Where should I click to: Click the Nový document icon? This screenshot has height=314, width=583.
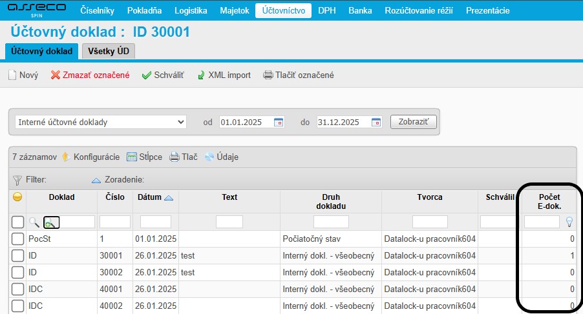(x=12, y=75)
